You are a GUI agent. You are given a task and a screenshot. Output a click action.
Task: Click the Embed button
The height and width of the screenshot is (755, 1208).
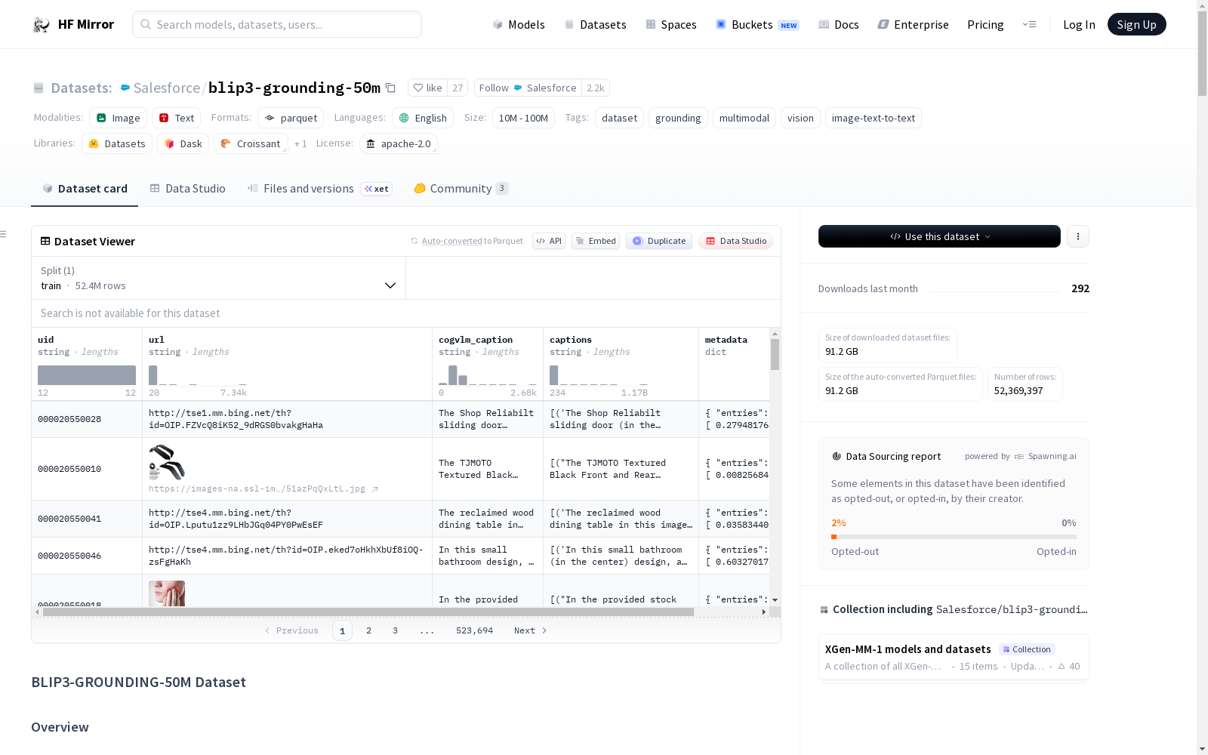[x=596, y=241]
